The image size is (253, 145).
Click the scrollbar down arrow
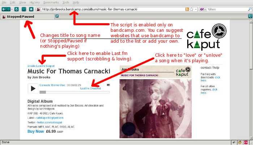coord(251,138)
